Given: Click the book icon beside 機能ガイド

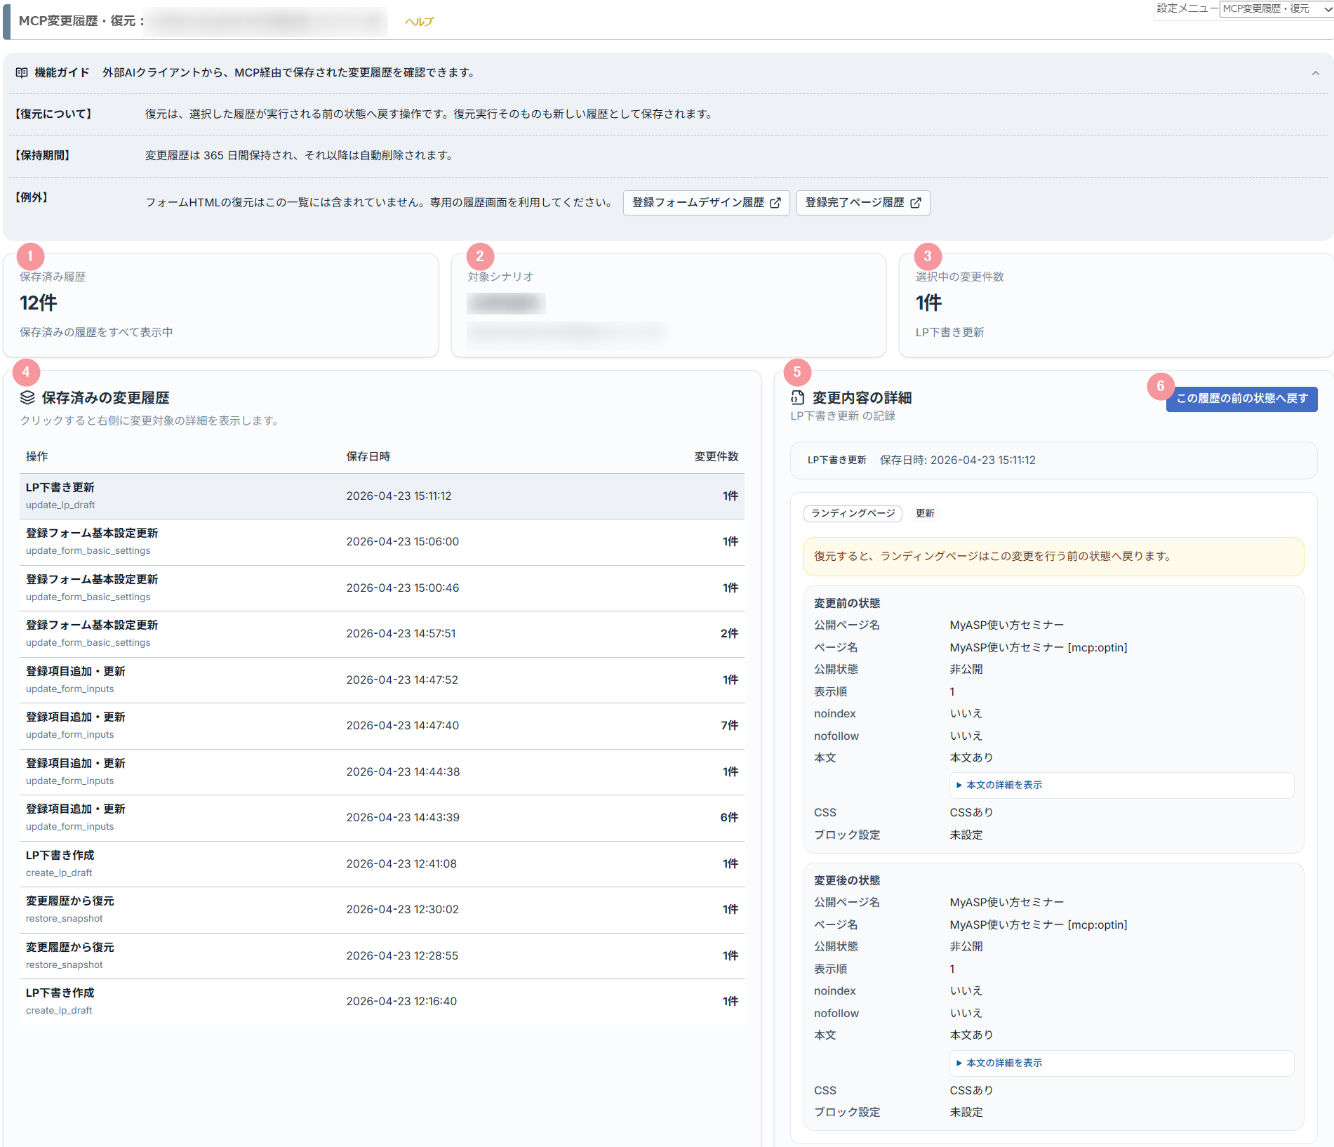Looking at the screenshot, I should click(x=22, y=73).
